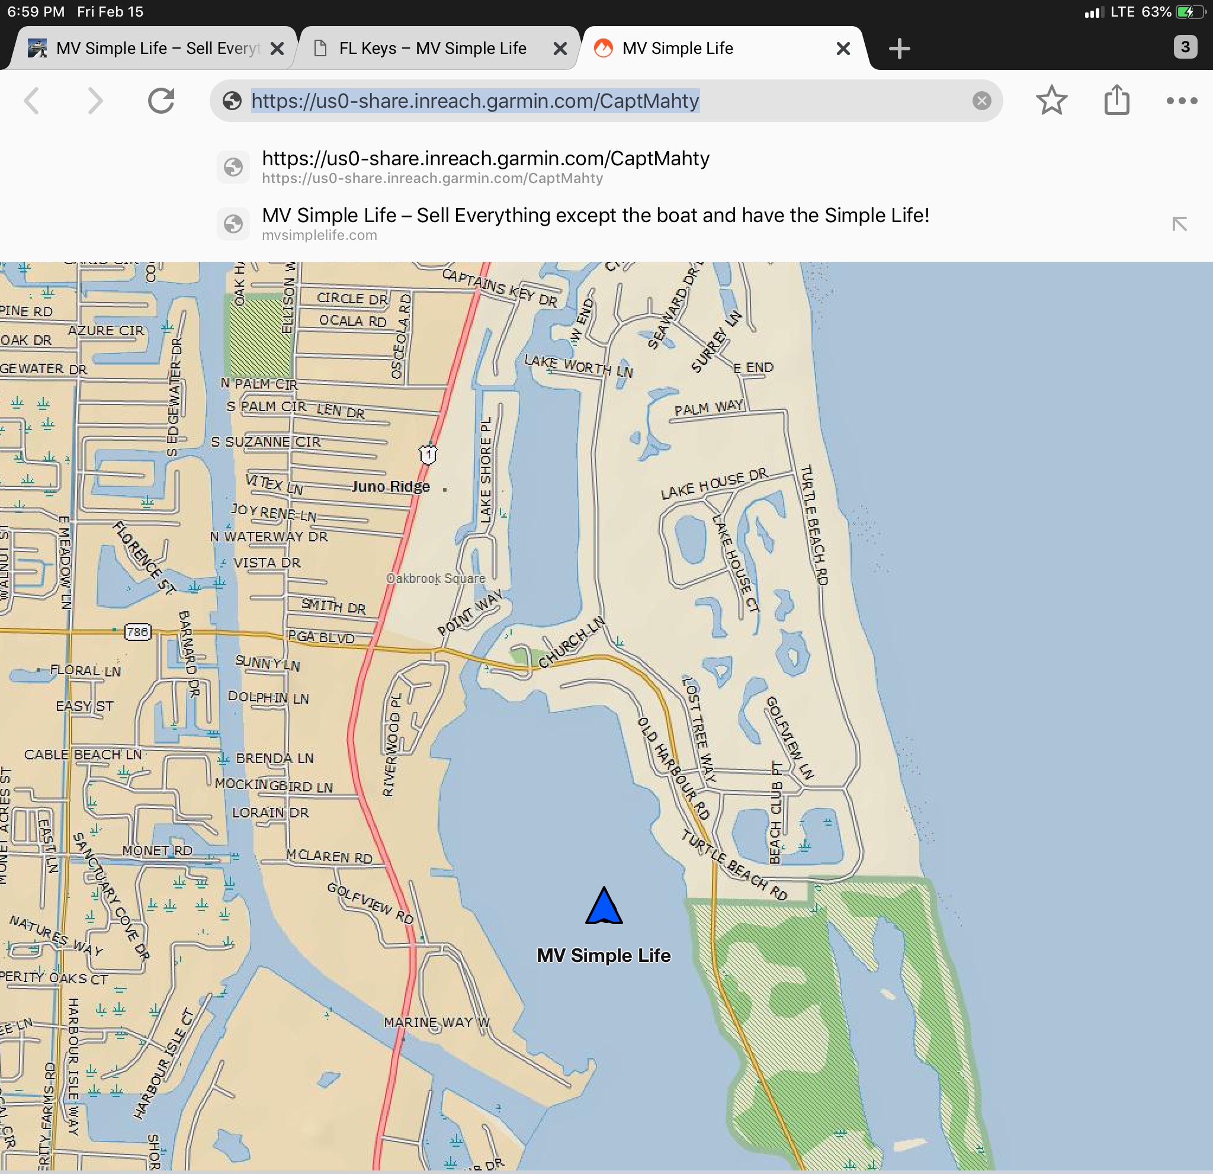Clear the URL address field
The width and height of the screenshot is (1213, 1174).
click(981, 101)
